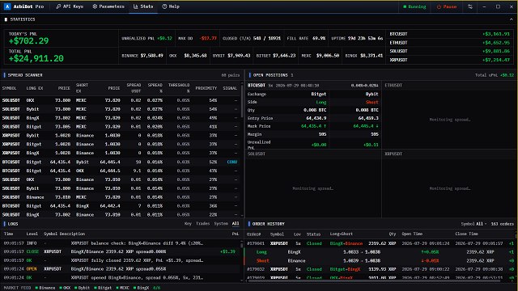Click the SOLUSDT monitoring position card

(313, 183)
